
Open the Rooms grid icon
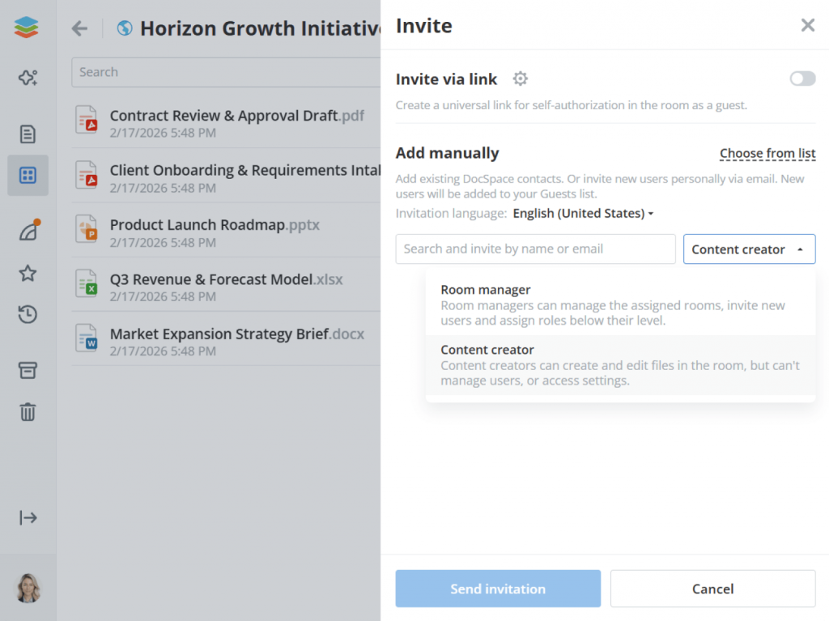(28, 175)
